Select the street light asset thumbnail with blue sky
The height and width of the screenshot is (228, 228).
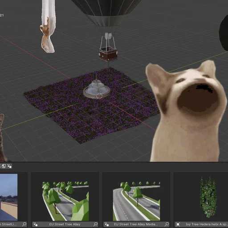coord(8,197)
